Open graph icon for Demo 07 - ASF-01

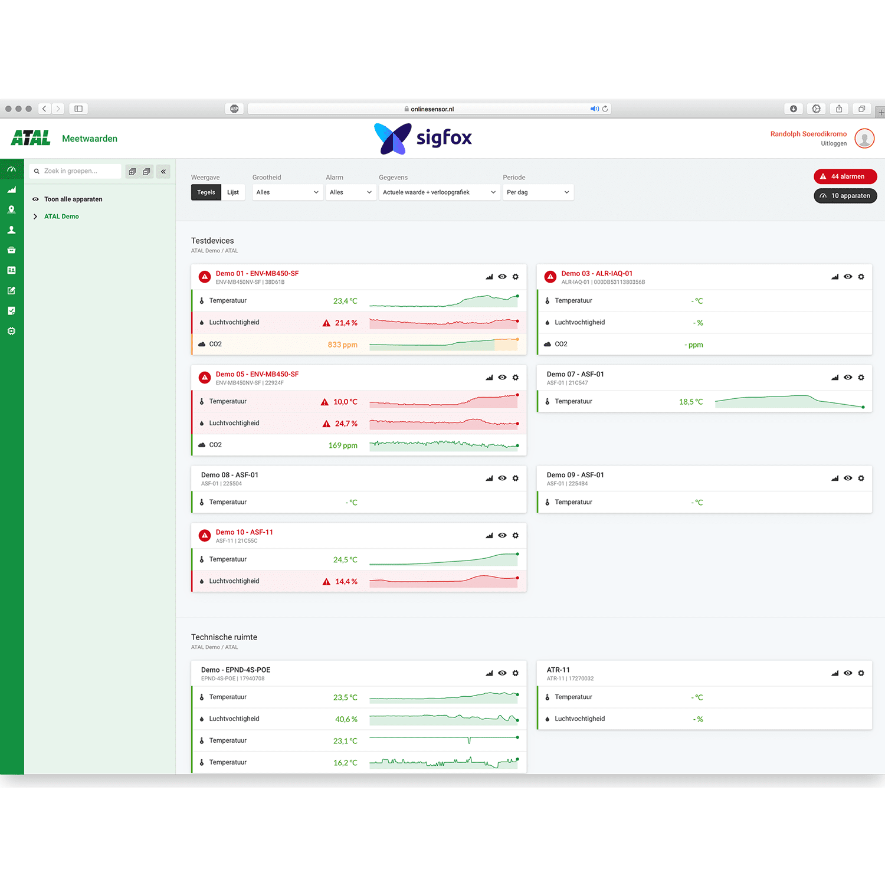pyautogui.click(x=834, y=378)
